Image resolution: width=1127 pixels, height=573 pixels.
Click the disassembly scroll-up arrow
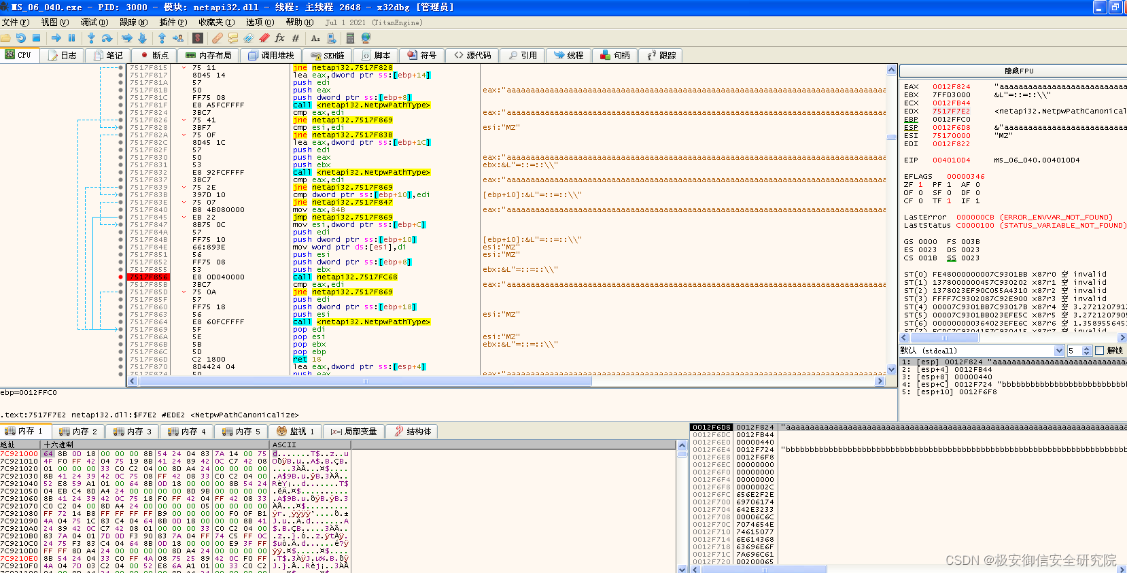[x=892, y=70]
